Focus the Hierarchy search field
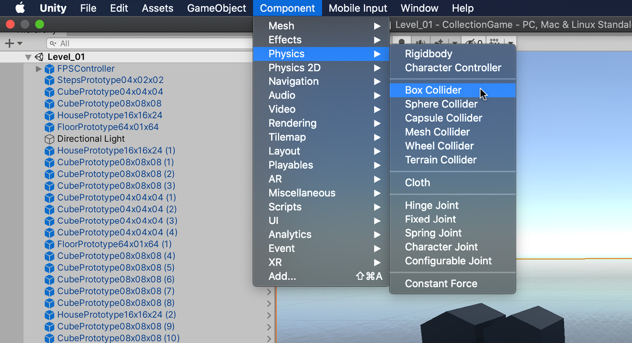The image size is (632, 343). point(149,44)
